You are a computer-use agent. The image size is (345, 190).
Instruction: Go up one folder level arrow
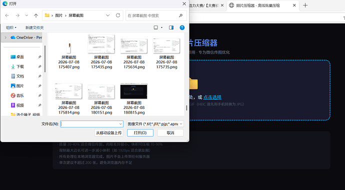click(36, 15)
